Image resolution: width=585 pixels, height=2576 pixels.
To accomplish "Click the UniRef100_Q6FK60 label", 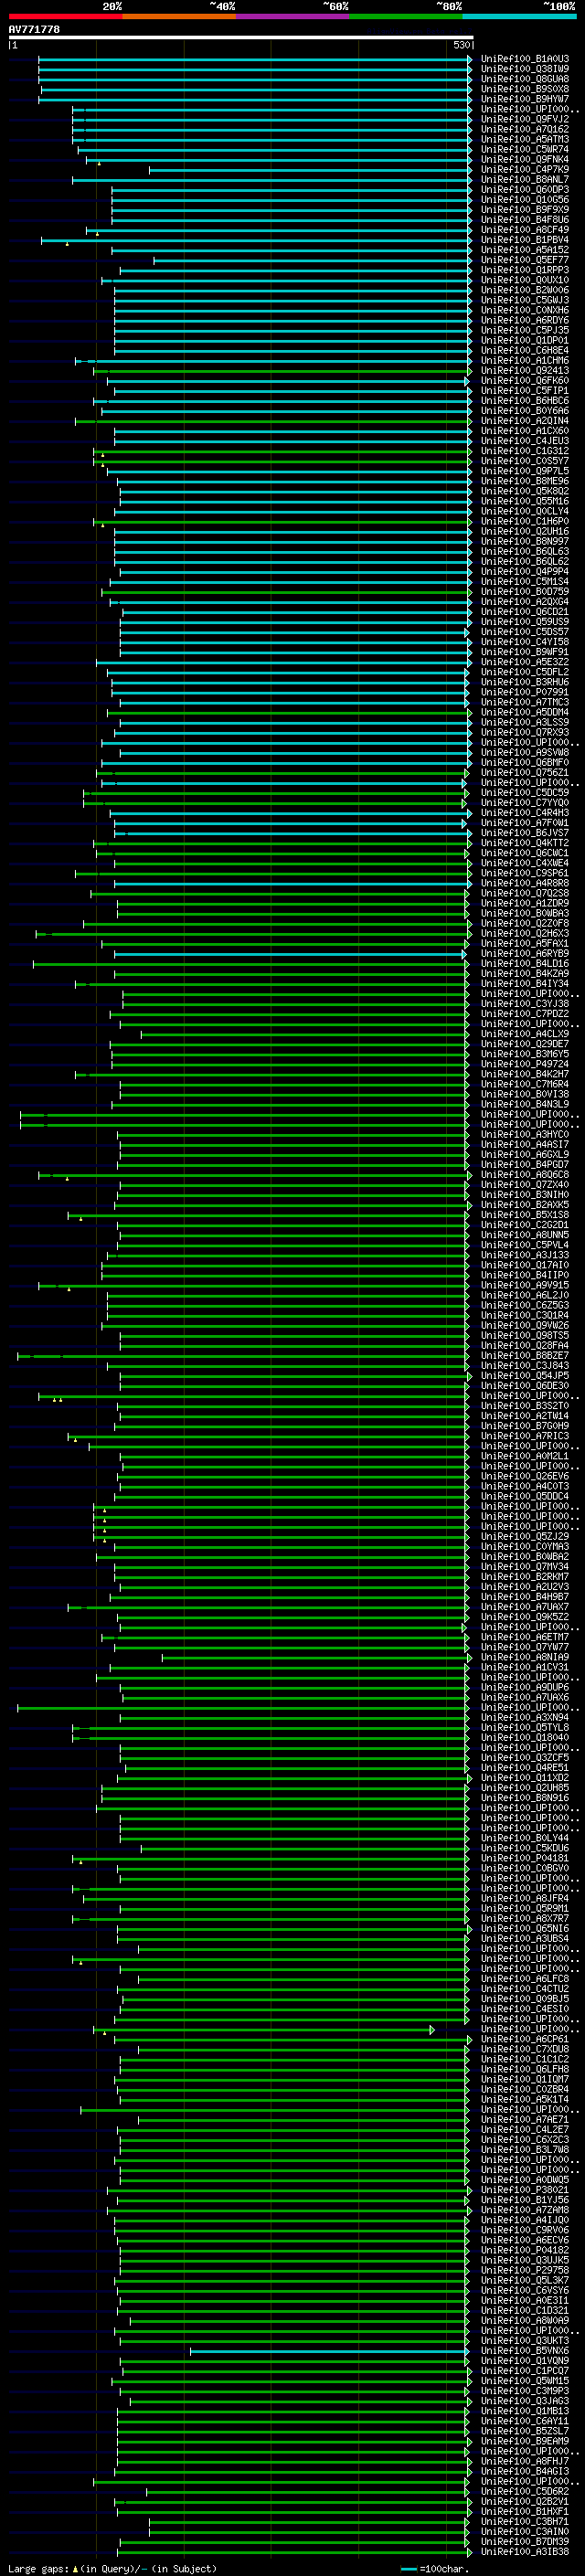I will [525, 381].
